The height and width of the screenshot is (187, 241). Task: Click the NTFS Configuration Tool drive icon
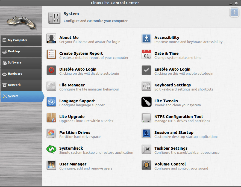(x=146, y=117)
